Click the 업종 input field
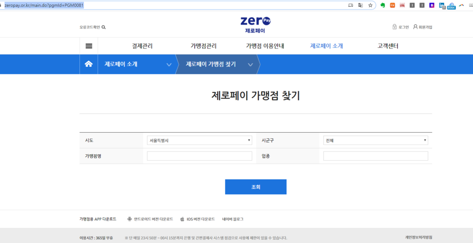Image resolution: width=473 pixels, height=243 pixels. [376, 156]
